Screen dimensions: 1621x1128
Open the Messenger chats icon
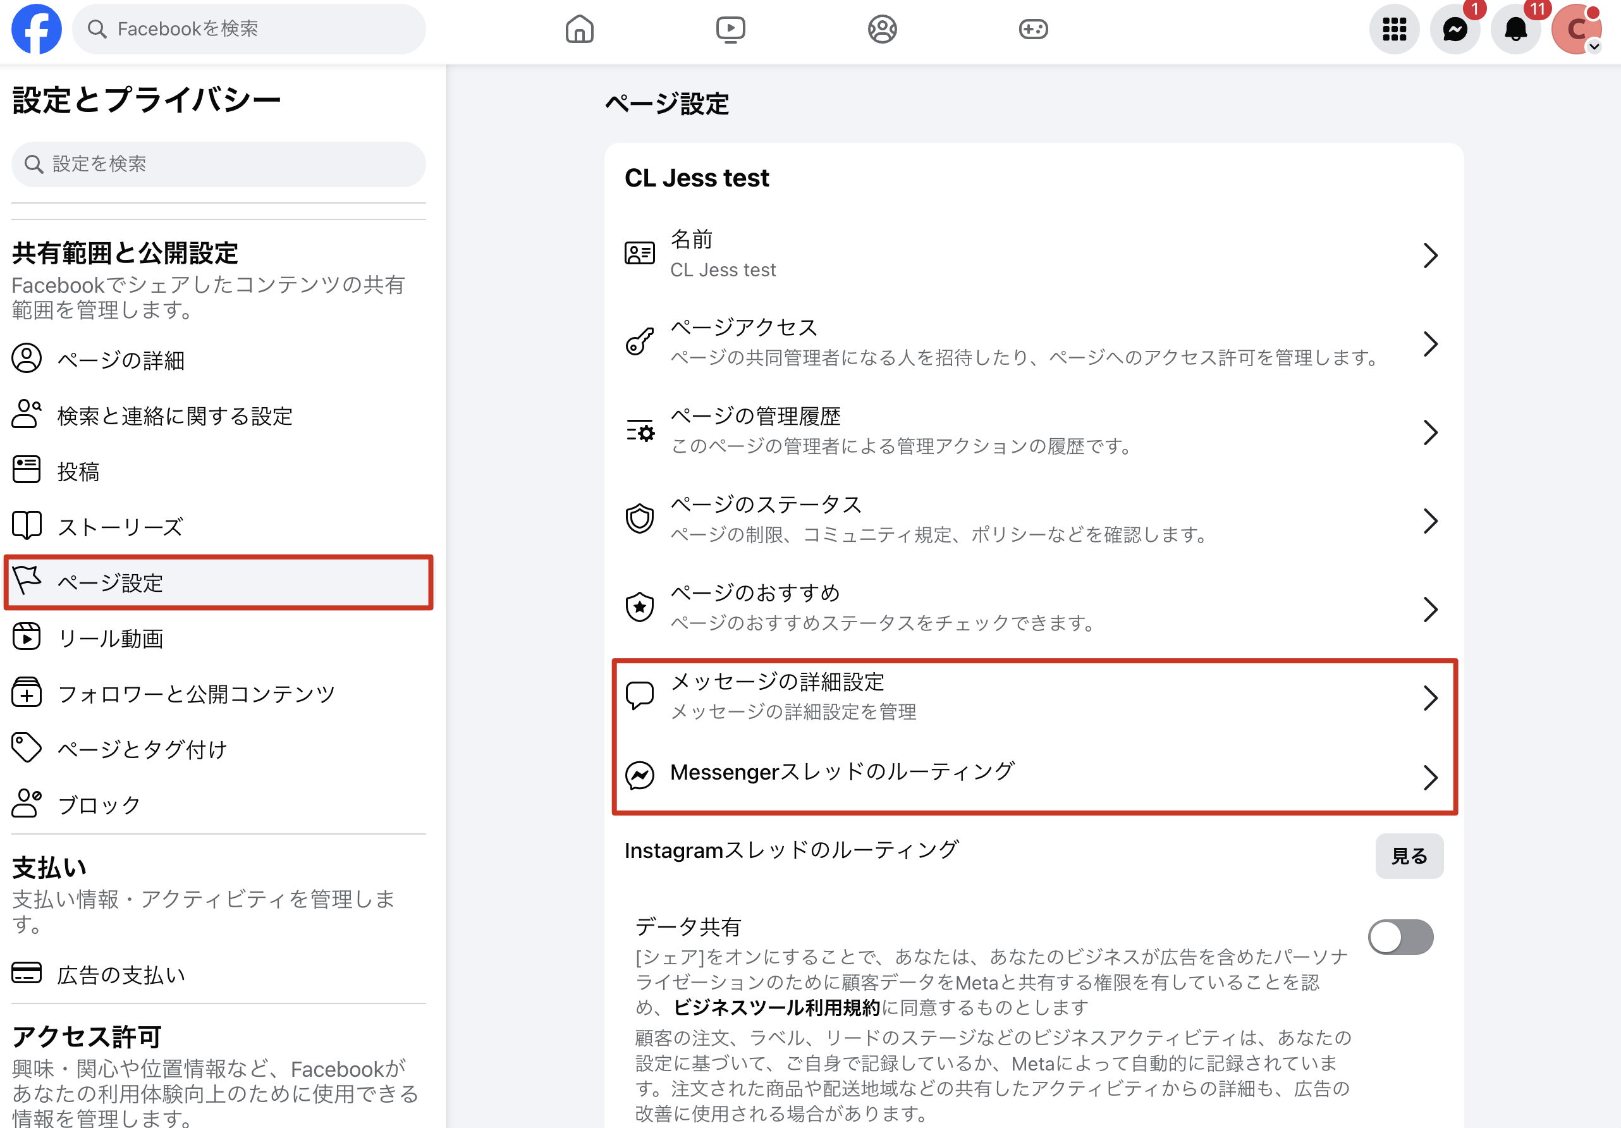pos(1455,29)
